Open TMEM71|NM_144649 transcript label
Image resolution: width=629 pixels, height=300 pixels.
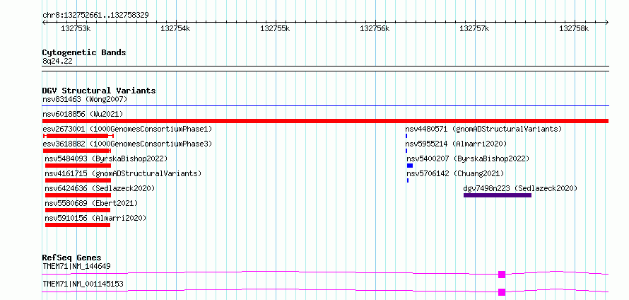coord(76,266)
